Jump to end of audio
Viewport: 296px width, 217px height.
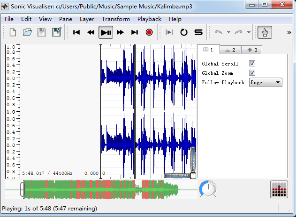[135, 32]
